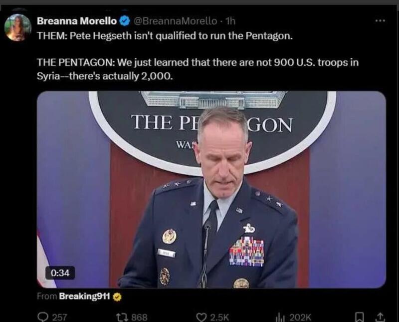The image size is (399, 322).
Task: Play the Pentagon briefing video
Action: pyautogui.click(x=211, y=190)
